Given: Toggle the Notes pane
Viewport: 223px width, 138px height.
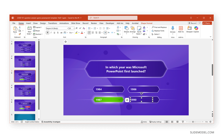Looking at the screenshot, I should point(144,122).
